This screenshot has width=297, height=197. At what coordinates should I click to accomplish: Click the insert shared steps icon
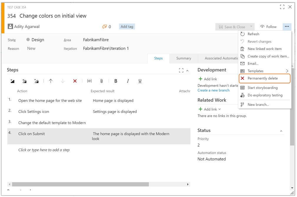[x=24, y=81]
